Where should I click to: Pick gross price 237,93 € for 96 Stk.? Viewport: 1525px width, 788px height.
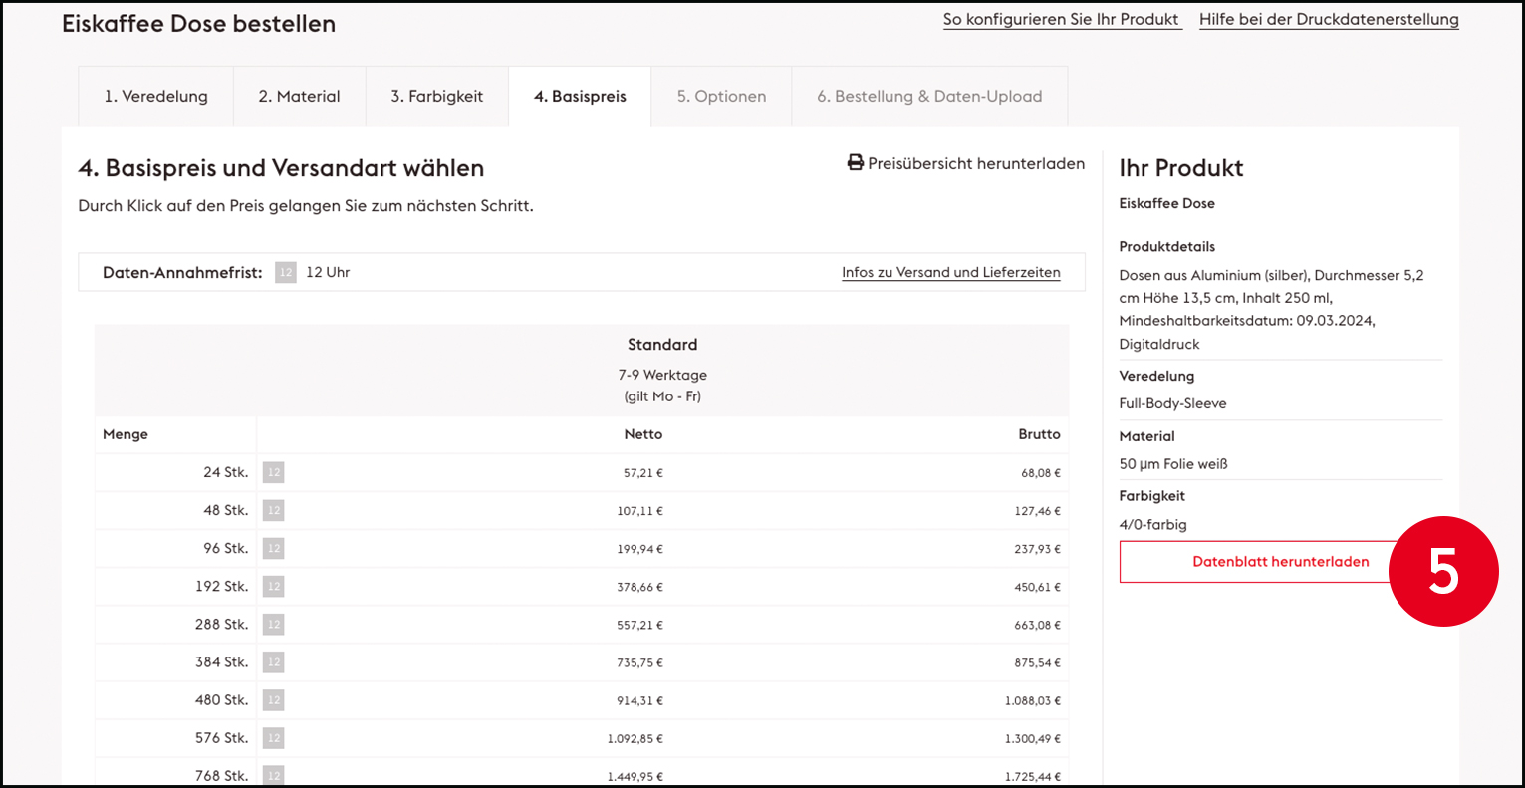click(1038, 549)
